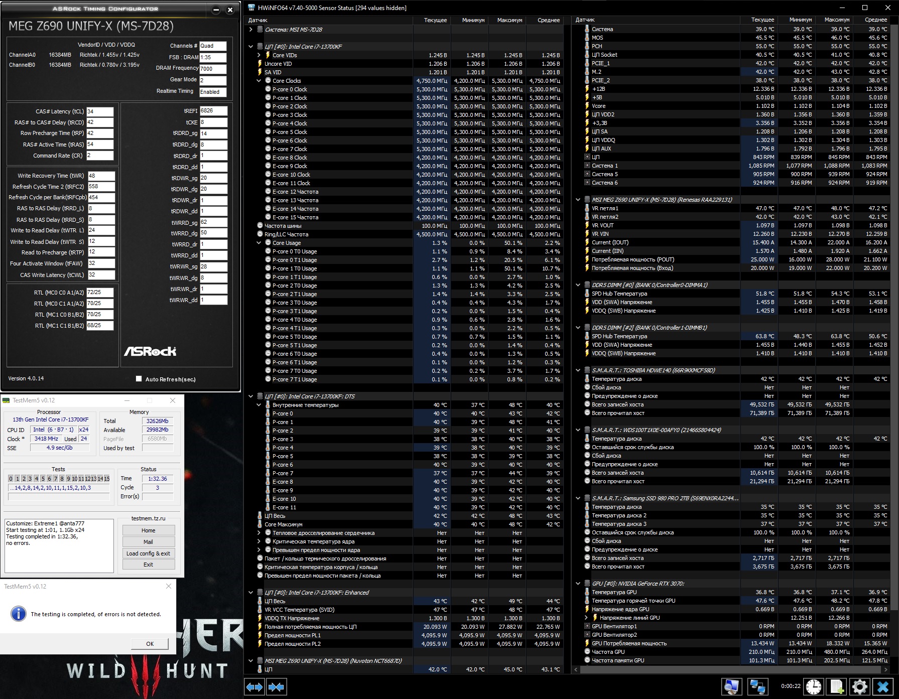
Task: Click the tREFI value field
Action: (213, 111)
